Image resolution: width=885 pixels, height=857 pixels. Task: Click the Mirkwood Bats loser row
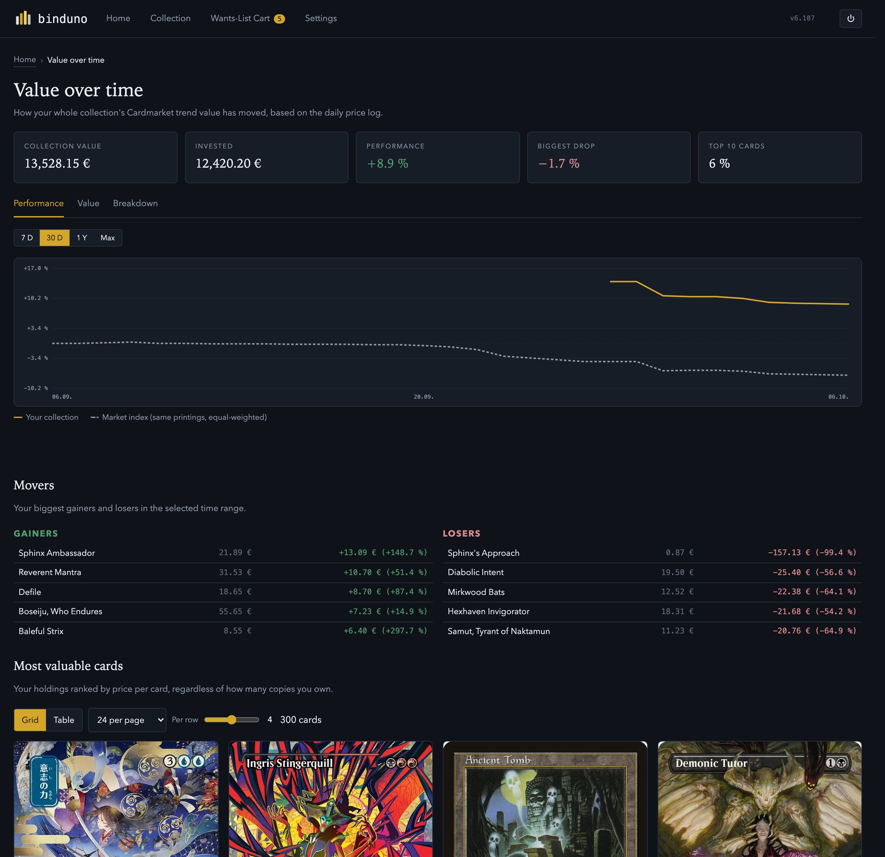tap(652, 592)
